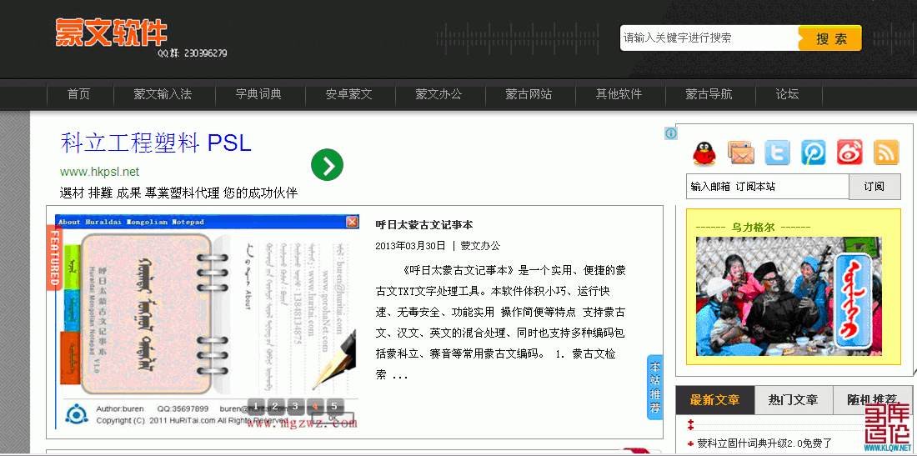
Task: Click the QQ penguin icon
Action: 704,153
